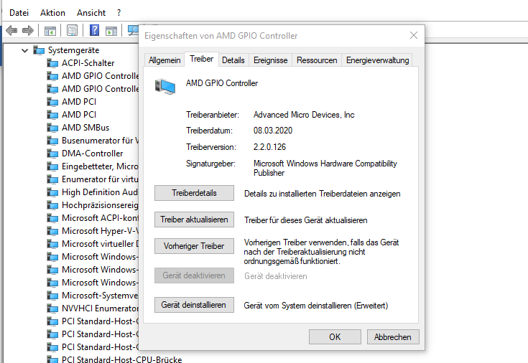The width and height of the screenshot is (528, 363).
Task: Open the Aktion menu
Action: (52, 13)
